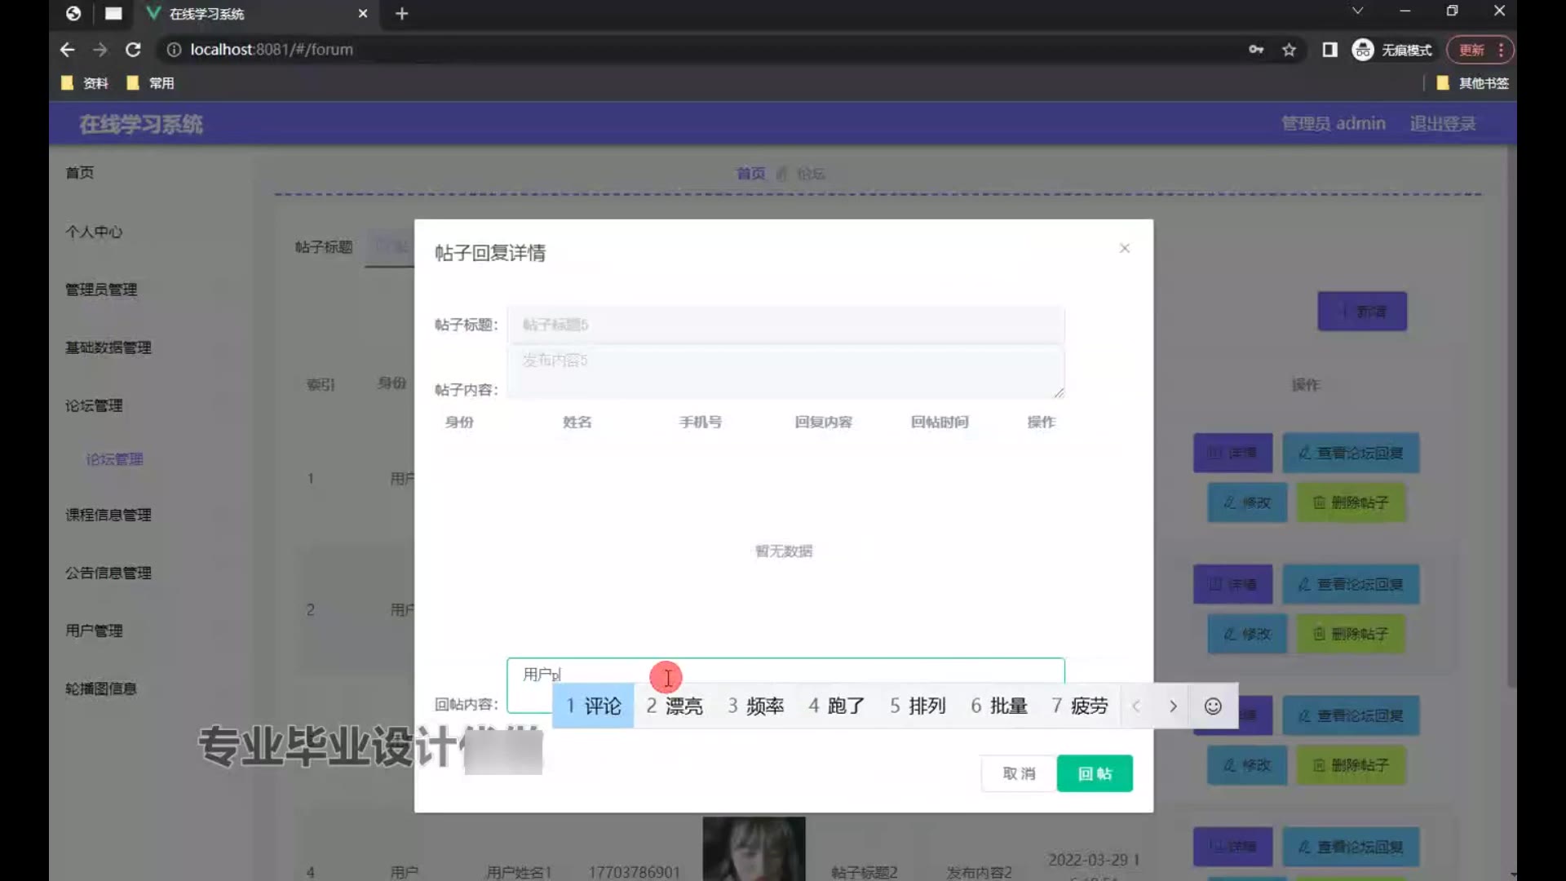Toggle browser side panel icon

coord(1329,50)
